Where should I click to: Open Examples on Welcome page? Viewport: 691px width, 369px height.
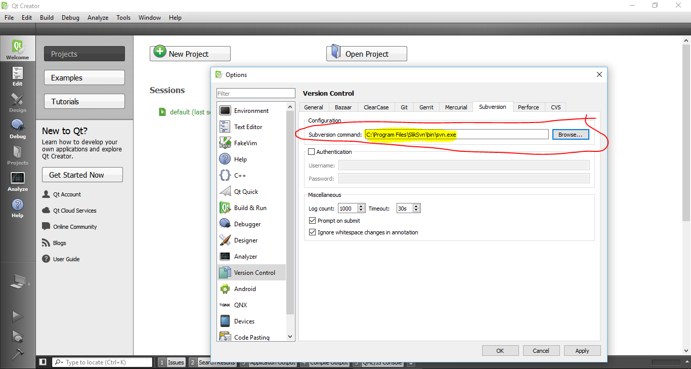[84, 78]
